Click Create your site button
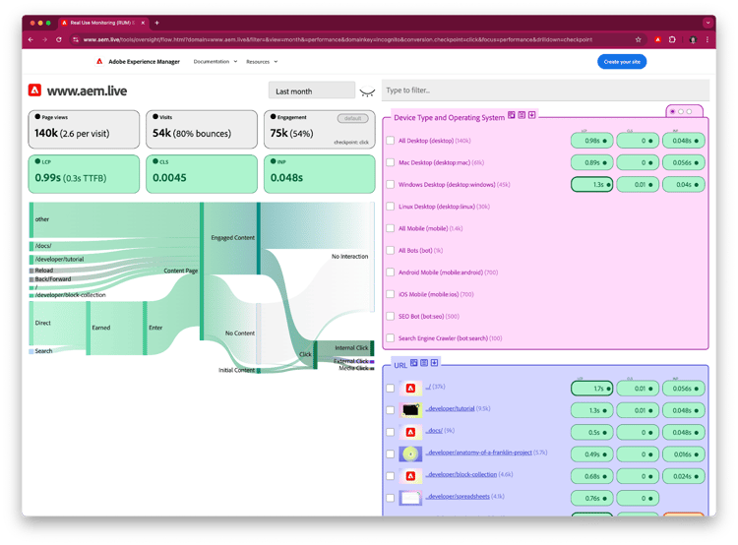Image resolution: width=738 pixels, height=545 pixels. click(x=622, y=62)
